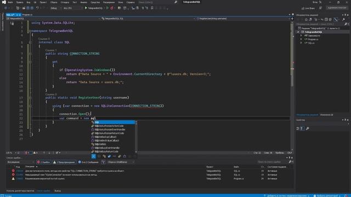
Task: Click the Save icon in toolbar
Action: coord(28,8)
